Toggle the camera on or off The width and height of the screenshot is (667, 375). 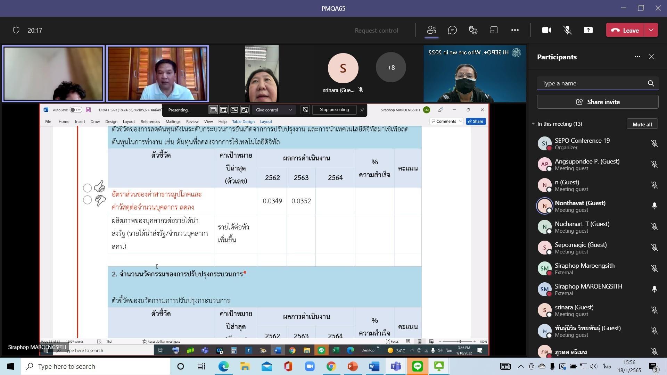[546, 30]
